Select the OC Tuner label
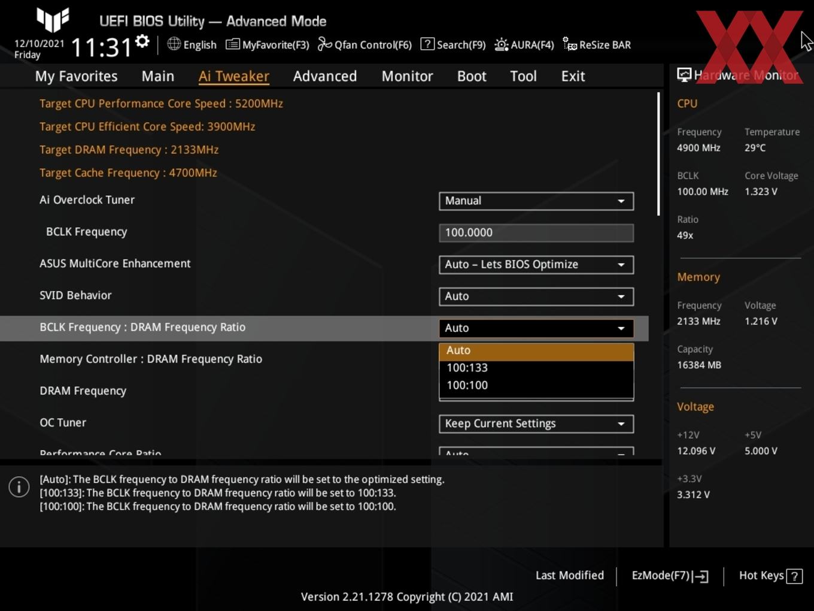Viewport: 814px width, 611px height. [x=63, y=423]
